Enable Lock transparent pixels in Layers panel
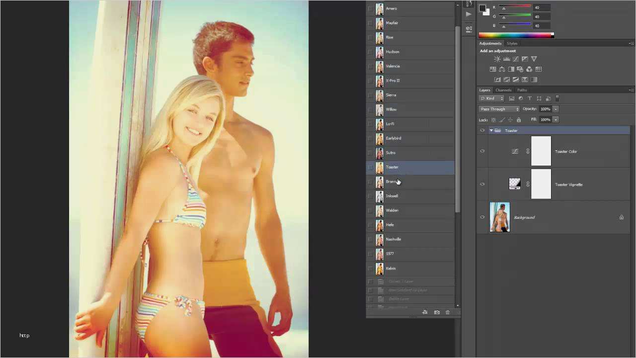Viewport: 636px width, 358px height. pyautogui.click(x=493, y=119)
